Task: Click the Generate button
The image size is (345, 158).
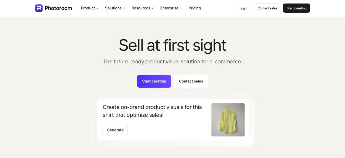Action: 115,130
